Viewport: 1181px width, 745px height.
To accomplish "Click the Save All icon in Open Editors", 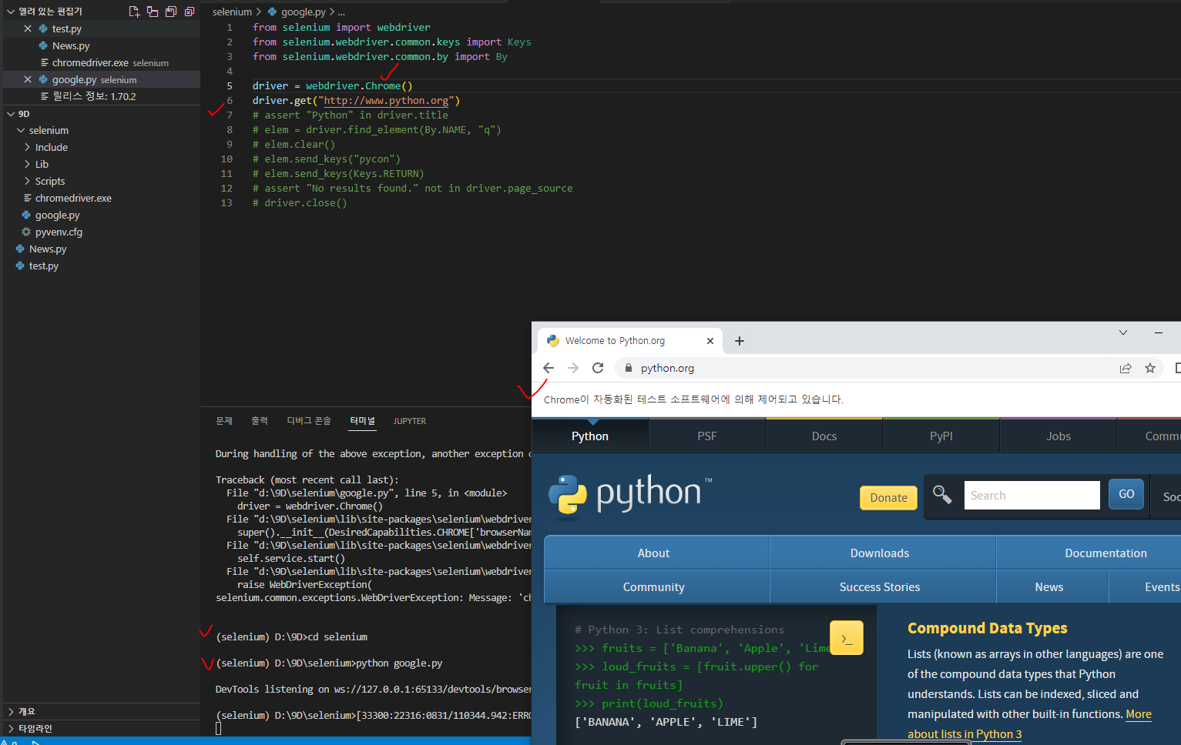I will tap(171, 12).
